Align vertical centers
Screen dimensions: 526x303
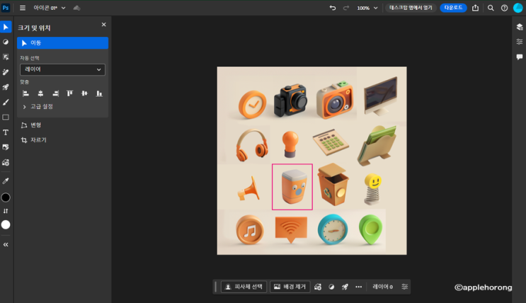[x=84, y=93]
